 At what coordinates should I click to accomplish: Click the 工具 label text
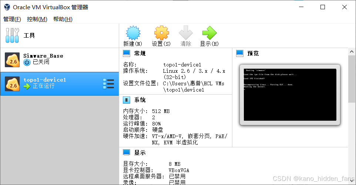[x=29, y=35]
